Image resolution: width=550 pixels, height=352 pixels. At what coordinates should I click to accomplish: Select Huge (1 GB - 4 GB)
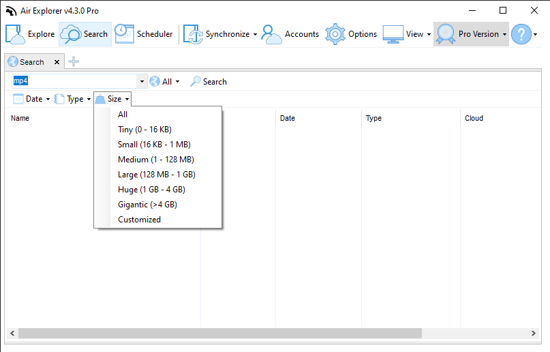(x=158, y=190)
